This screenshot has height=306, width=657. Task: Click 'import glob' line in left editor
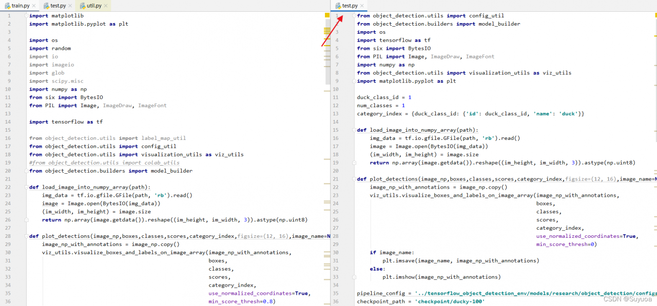[47, 73]
